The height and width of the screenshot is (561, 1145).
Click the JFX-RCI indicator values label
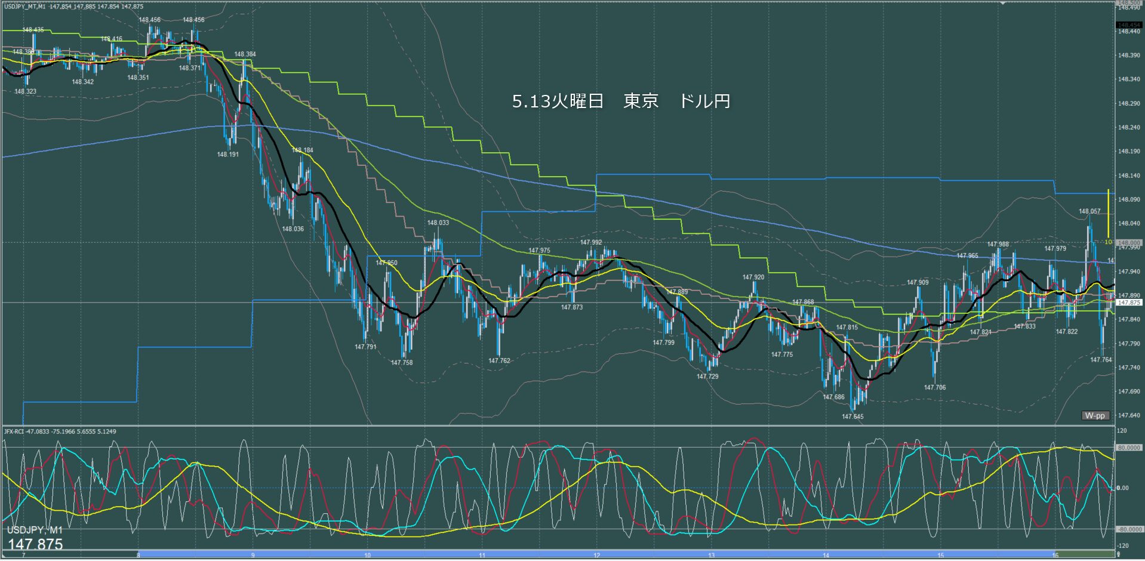coord(60,431)
